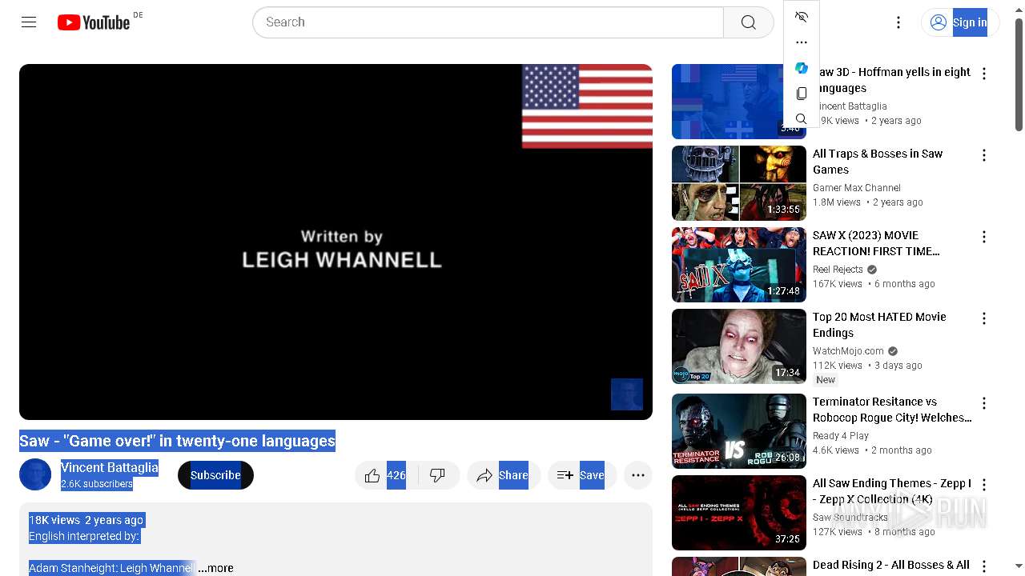Open options for Saw 3D Hoffman video
The height and width of the screenshot is (576, 1025).
984,74
